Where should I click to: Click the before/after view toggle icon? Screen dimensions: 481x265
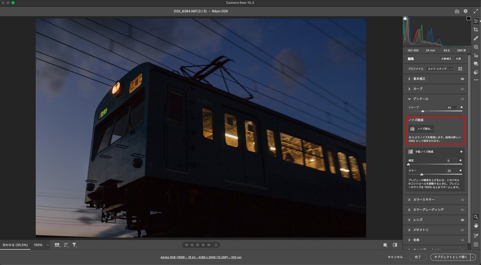pos(395,245)
